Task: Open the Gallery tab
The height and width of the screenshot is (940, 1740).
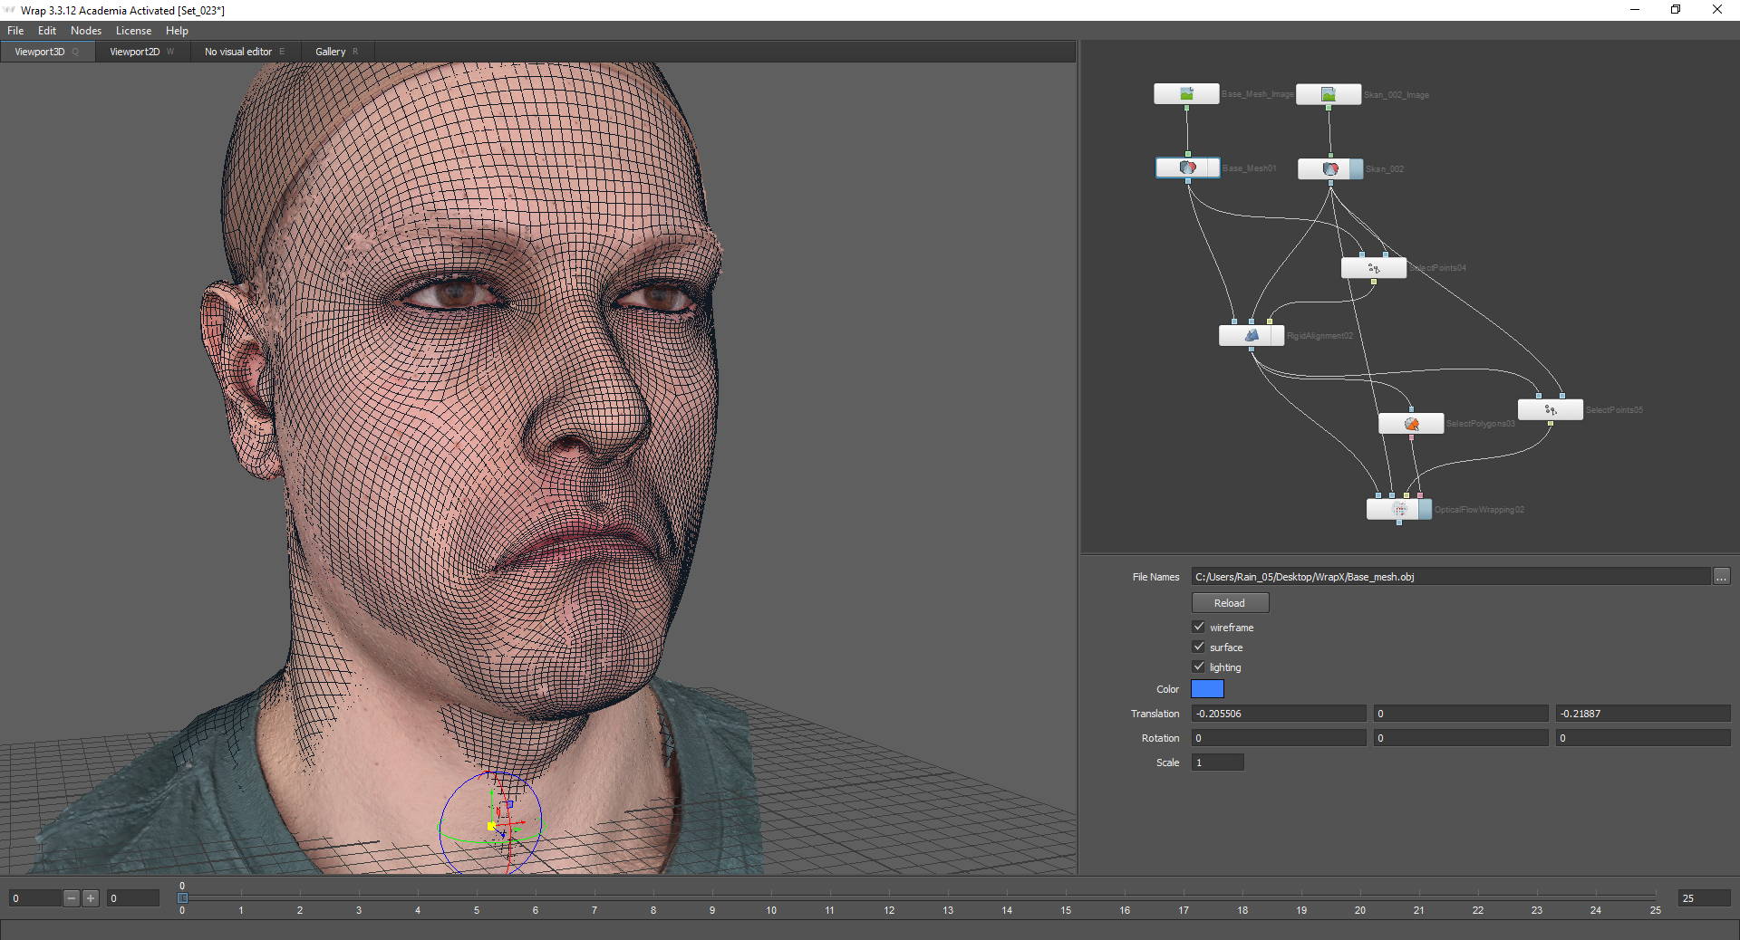Action: pyautogui.click(x=330, y=52)
